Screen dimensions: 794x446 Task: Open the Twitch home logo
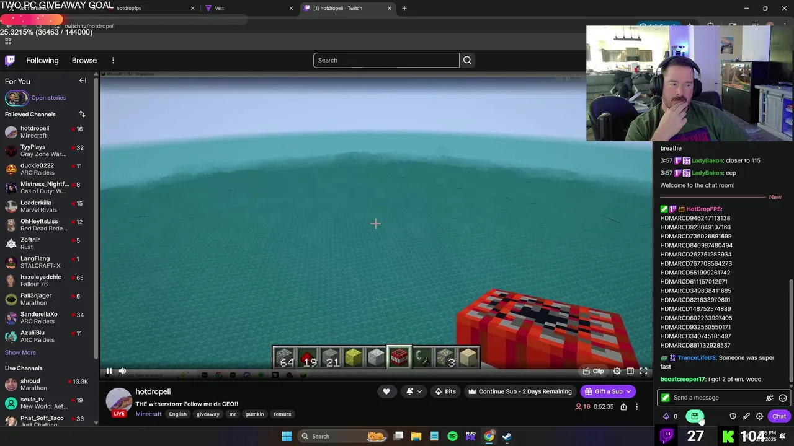[x=10, y=60]
